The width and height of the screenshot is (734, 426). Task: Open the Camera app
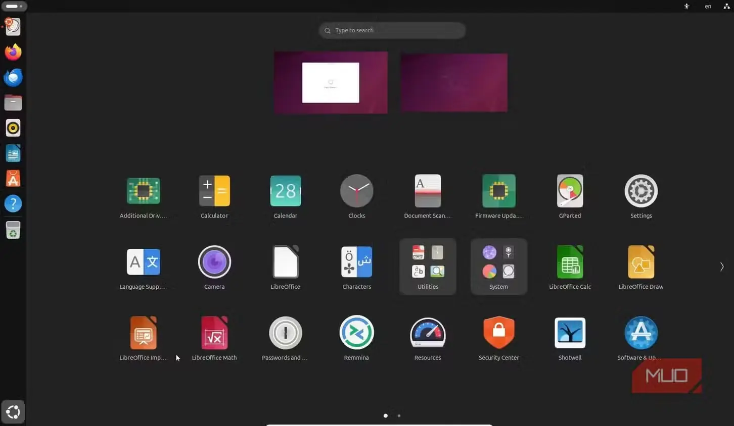214,262
